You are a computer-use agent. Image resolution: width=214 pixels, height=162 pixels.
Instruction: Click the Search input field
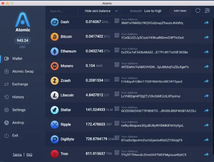click(62, 11)
